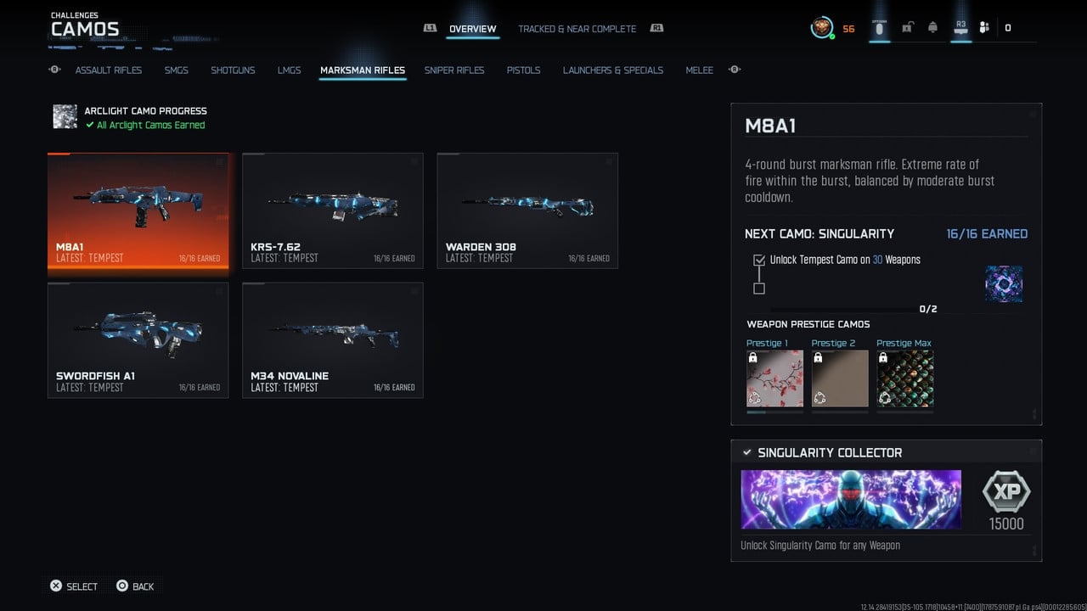Click the level 56 number
Viewport: 1087px width, 611px height.
[x=848, y=29]
